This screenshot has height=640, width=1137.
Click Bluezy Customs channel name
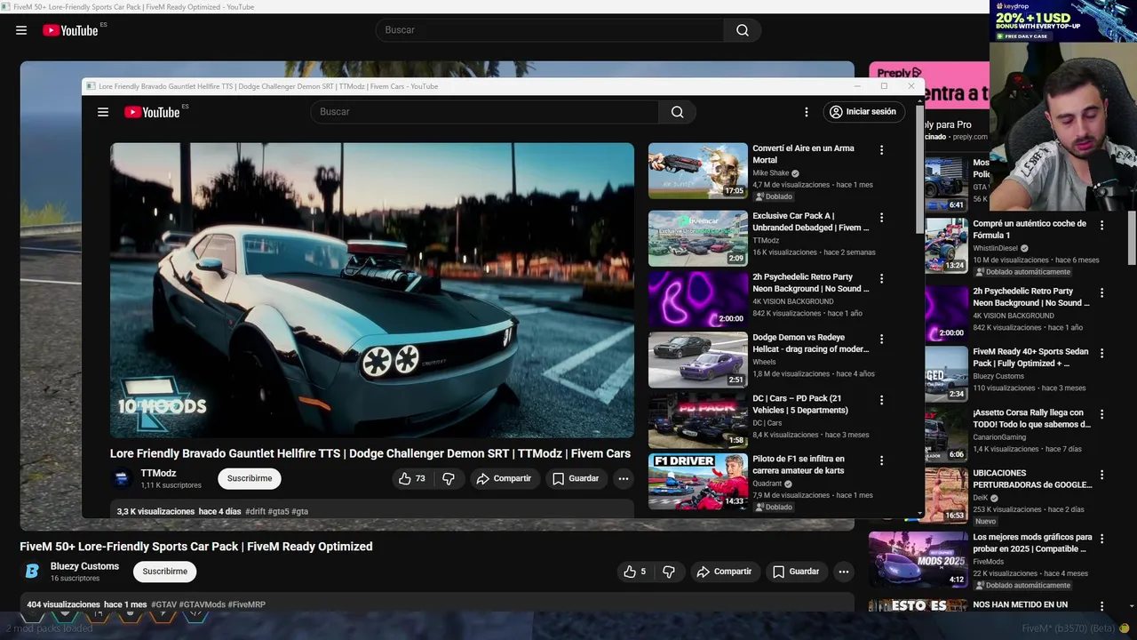tap(84, 566)
